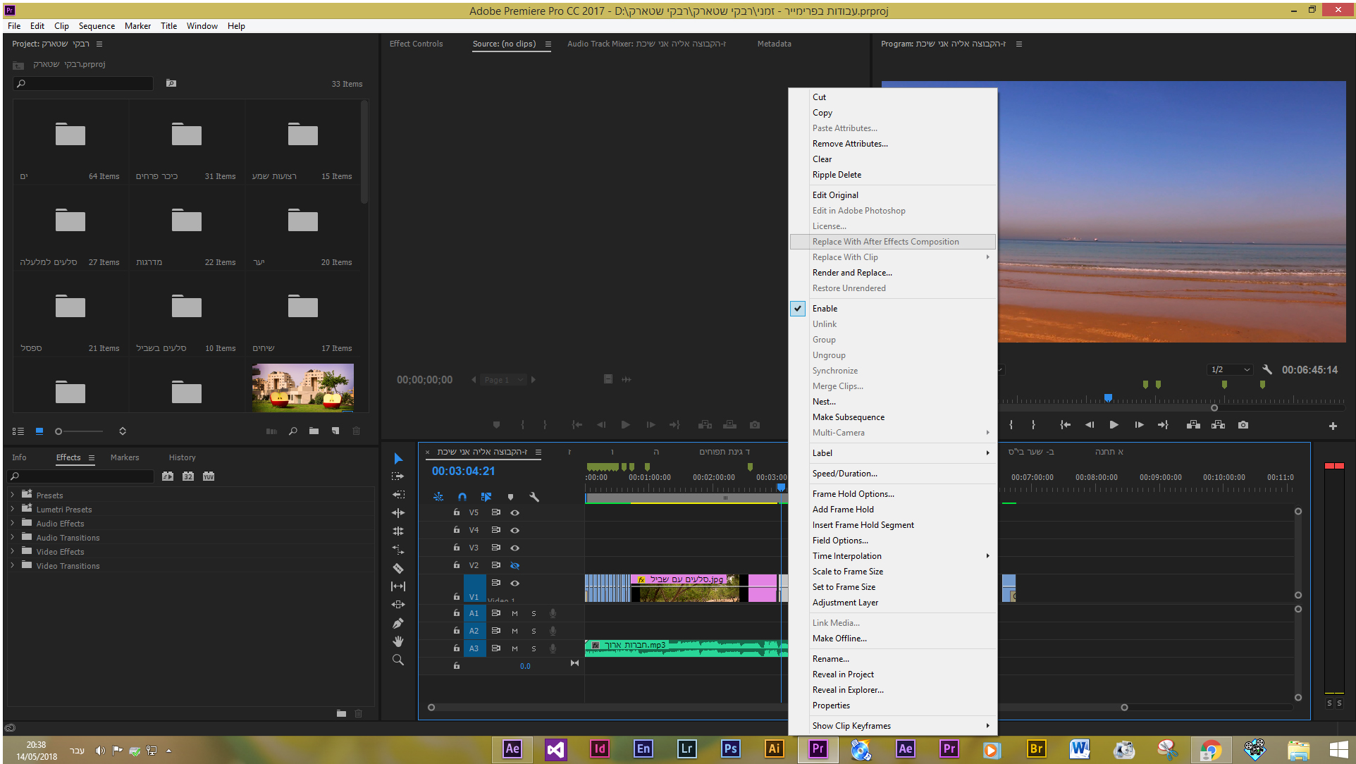The width and height of the screenshot is (1356, 764).
Task: Select the Ripple Edit tool
Action: click(x=398, y=513)
